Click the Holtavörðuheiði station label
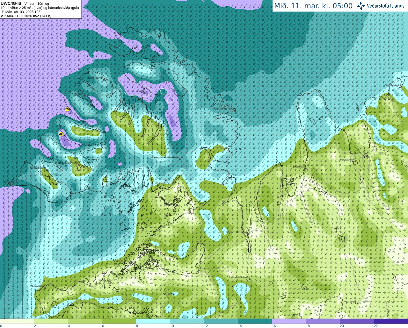Image resolution: width=408 pixels, height=328 pixels. pos(239,277)
